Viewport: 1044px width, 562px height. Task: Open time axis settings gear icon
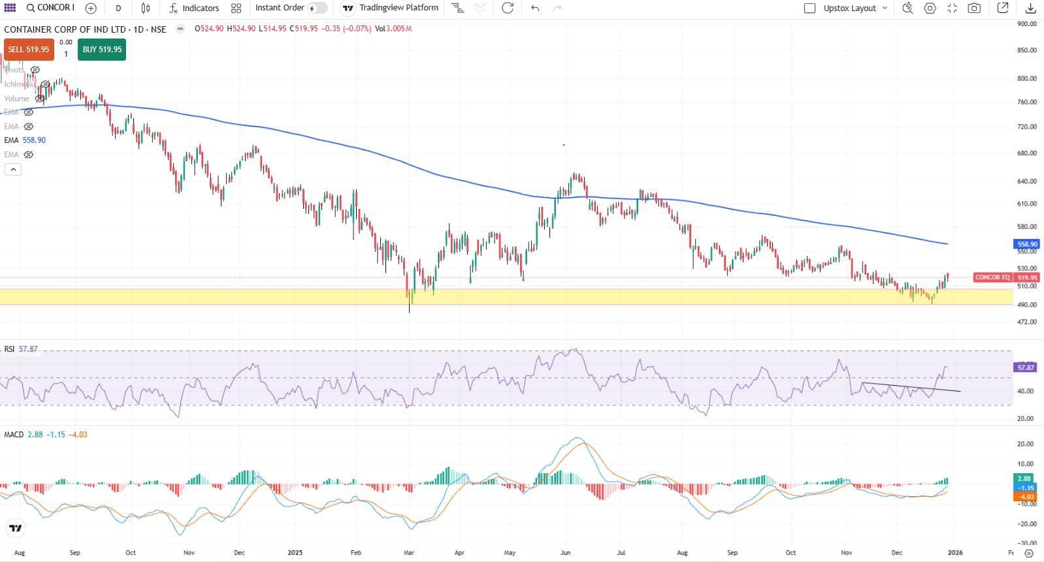1029,554
